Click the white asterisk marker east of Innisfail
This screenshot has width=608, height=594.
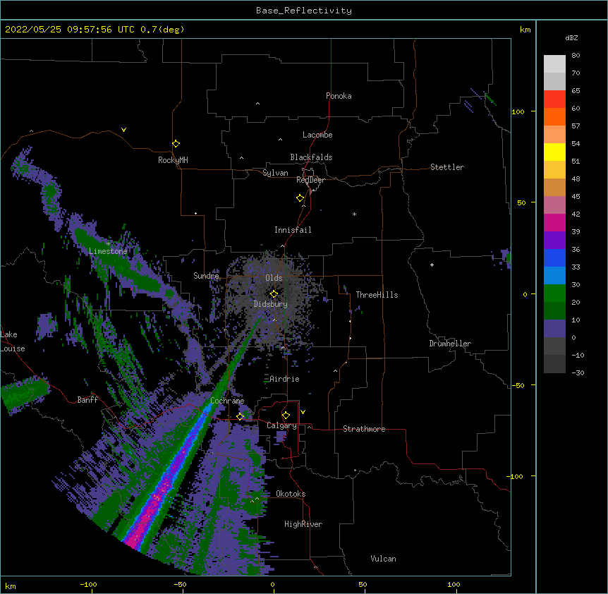coord(354,214)
